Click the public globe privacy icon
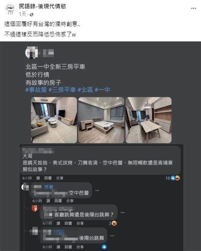This screenshot has height=251, width=201. tap(31, 14)
